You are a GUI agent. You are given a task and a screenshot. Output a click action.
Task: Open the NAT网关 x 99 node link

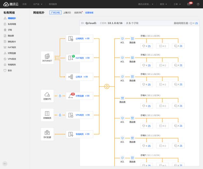tap(82, 58)
